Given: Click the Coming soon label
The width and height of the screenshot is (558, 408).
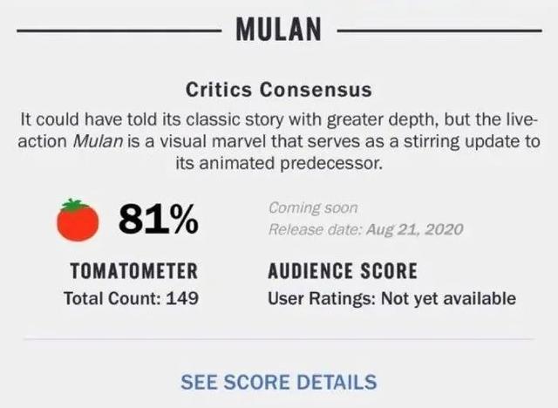Looking at the screenshot, I should click(313, 208).
